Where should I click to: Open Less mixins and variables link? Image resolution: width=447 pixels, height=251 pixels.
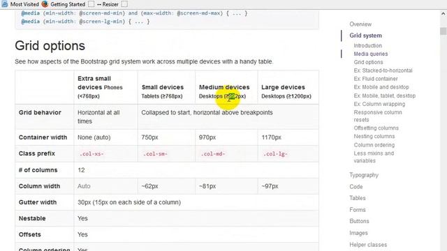(x=374, y=157)
